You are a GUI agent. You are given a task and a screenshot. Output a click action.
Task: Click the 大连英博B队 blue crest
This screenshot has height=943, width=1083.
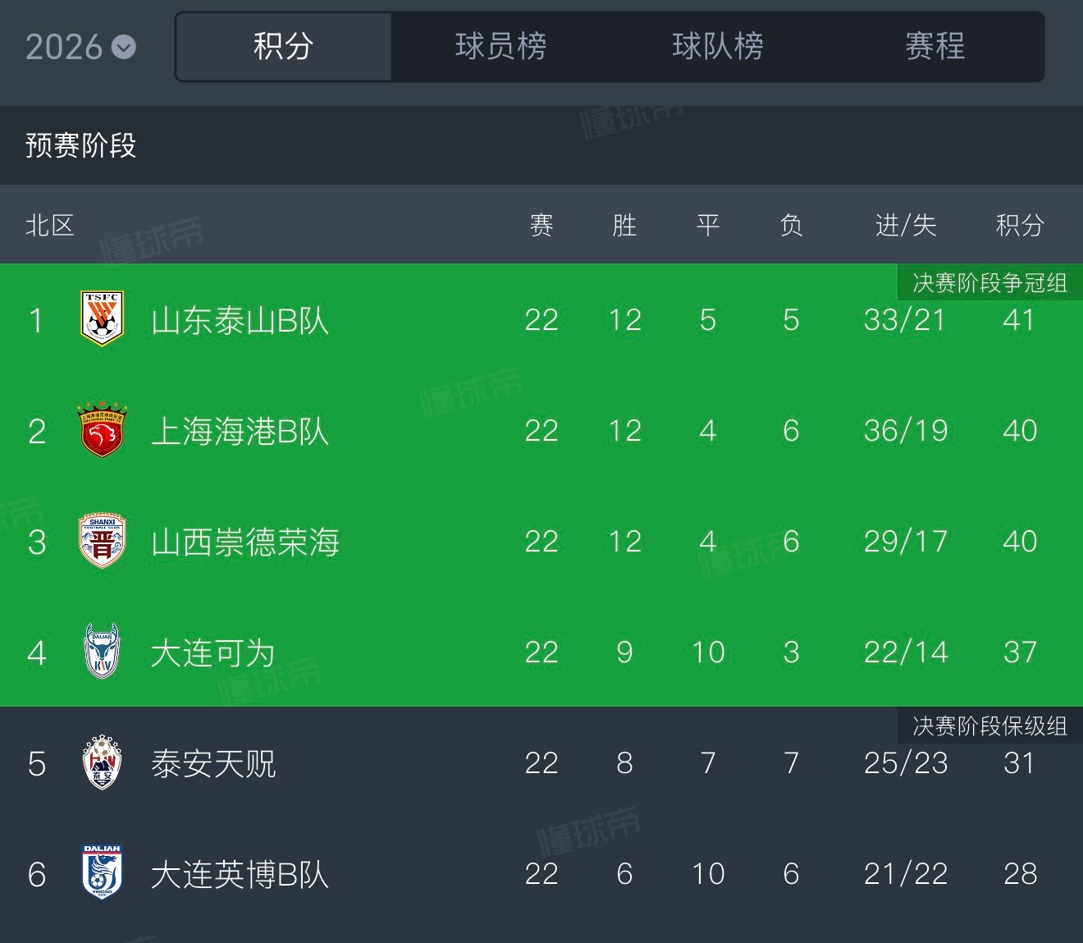click(x=102, y=873)
